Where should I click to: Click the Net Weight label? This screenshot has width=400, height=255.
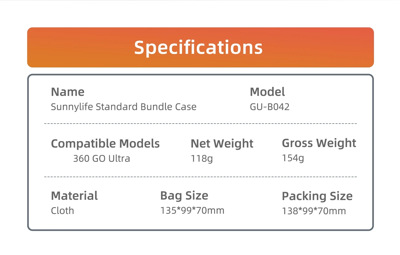(222, 144)
